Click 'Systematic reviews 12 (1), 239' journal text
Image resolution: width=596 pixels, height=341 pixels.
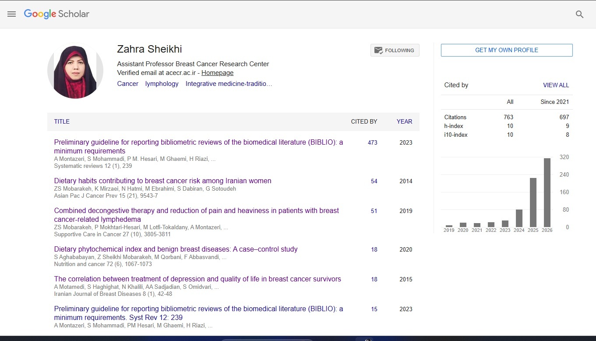[x=93, y=166]
